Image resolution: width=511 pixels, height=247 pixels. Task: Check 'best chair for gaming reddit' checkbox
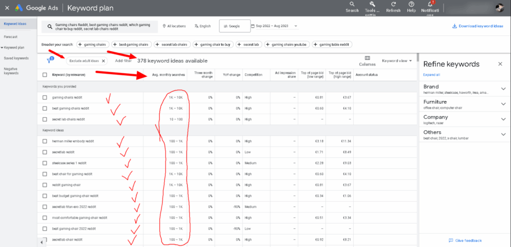(44, 174)
